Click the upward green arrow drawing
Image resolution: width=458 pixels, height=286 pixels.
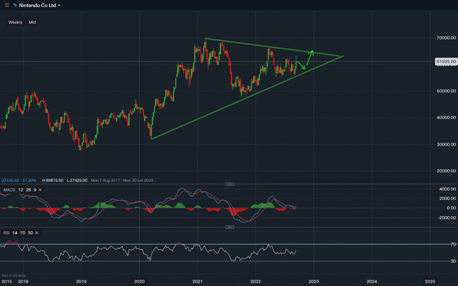(309, 57)
